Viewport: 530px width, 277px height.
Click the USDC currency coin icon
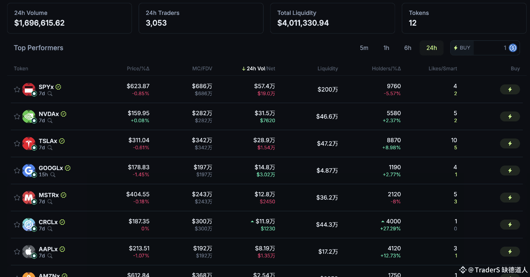click(x=513, y=48)
